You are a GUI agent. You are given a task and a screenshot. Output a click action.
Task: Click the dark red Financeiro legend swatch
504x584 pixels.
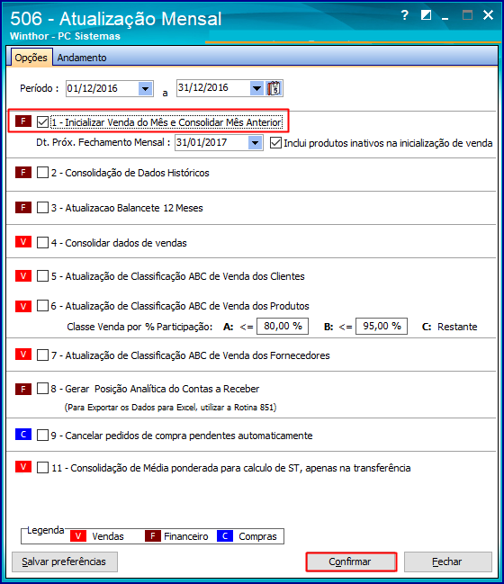point(153,536)
